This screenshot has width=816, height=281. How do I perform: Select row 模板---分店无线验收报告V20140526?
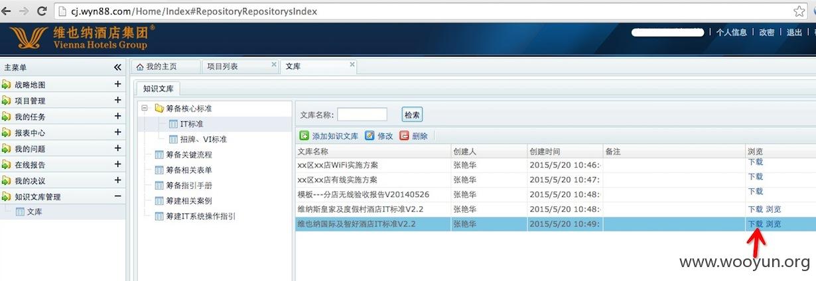point(555,194)
